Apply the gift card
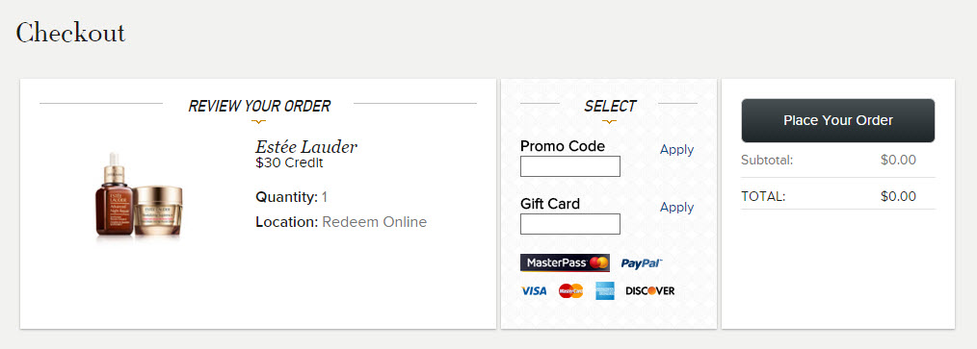977x349 pixels. pos(676,207)
